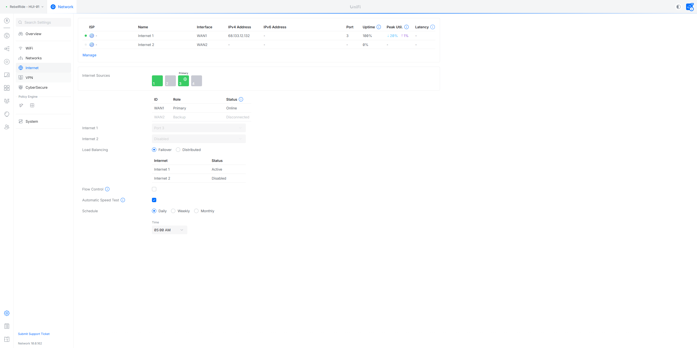Enable the Flow Control checkbox

pos(154,189)
